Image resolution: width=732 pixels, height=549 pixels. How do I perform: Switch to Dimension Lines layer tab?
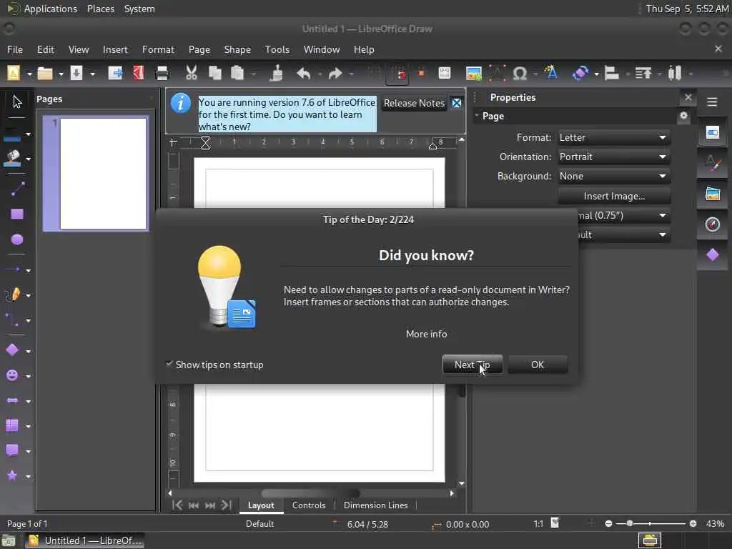point(375,505)
